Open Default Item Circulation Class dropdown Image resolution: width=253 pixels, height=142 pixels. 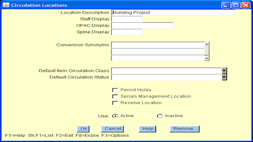224,71
